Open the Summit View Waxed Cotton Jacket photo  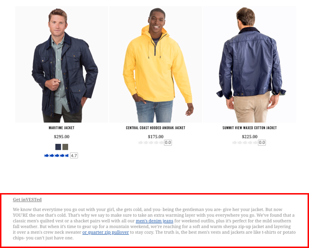249,64
